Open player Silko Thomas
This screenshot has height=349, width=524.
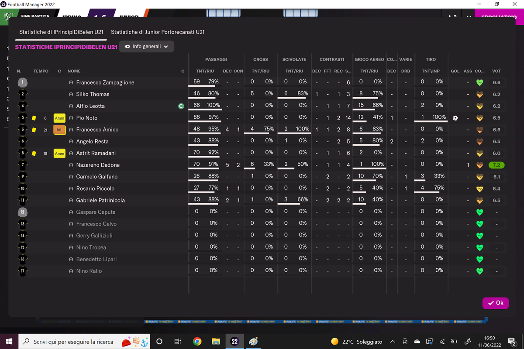pyautogui.click(x=93, y=94)
